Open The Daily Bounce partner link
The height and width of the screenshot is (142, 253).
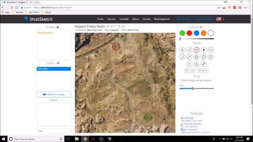click(x=193, y=123)
